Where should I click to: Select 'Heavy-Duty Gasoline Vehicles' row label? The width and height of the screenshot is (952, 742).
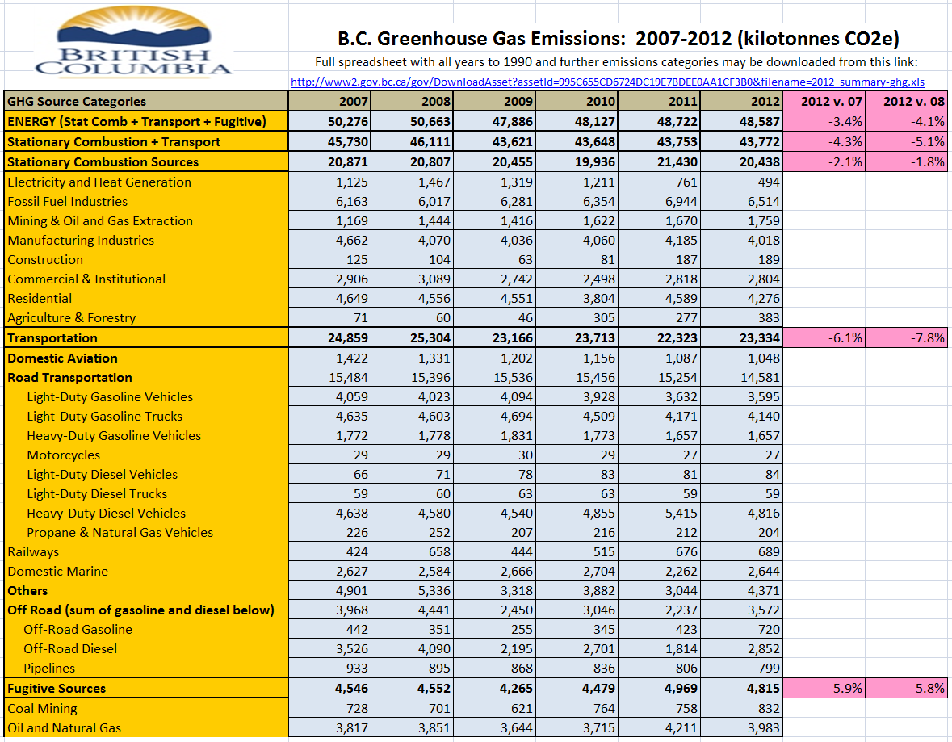[146, 435]
